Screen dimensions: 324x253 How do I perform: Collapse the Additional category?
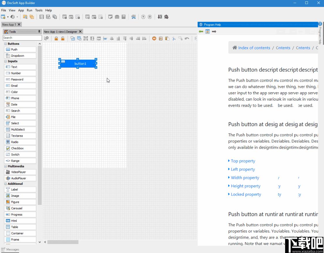(x=5, y=184)
